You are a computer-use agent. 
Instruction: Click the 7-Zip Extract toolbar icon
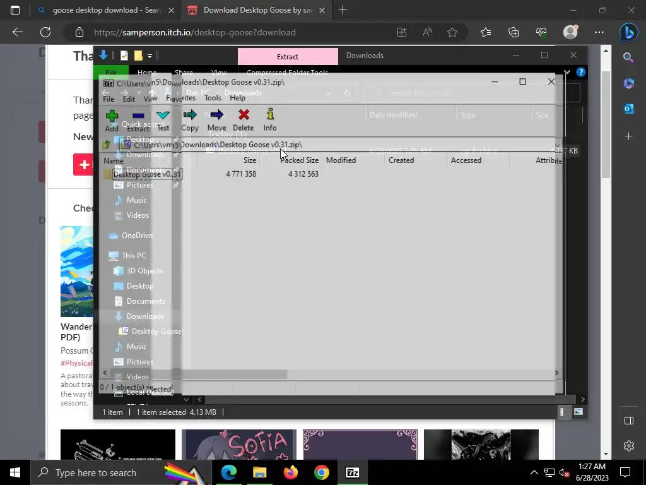(138, 116)
